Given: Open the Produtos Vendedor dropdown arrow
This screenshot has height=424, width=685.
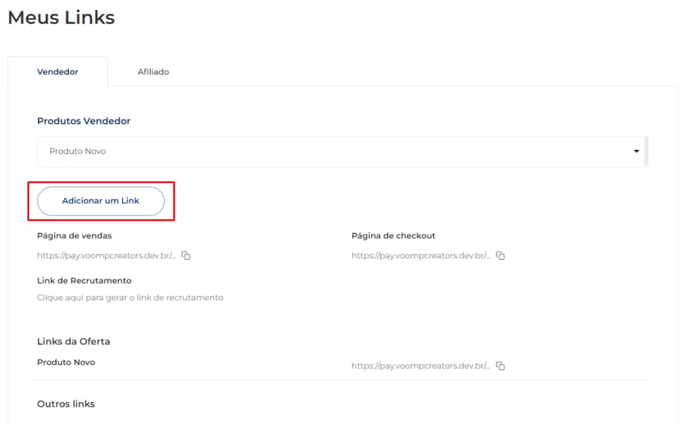Looking at the screenshot, I should [636, 151].
